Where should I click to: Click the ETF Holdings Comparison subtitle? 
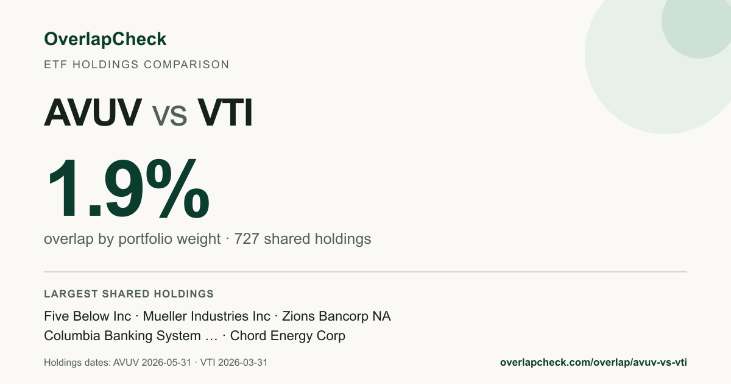click(x=136, y=64)
